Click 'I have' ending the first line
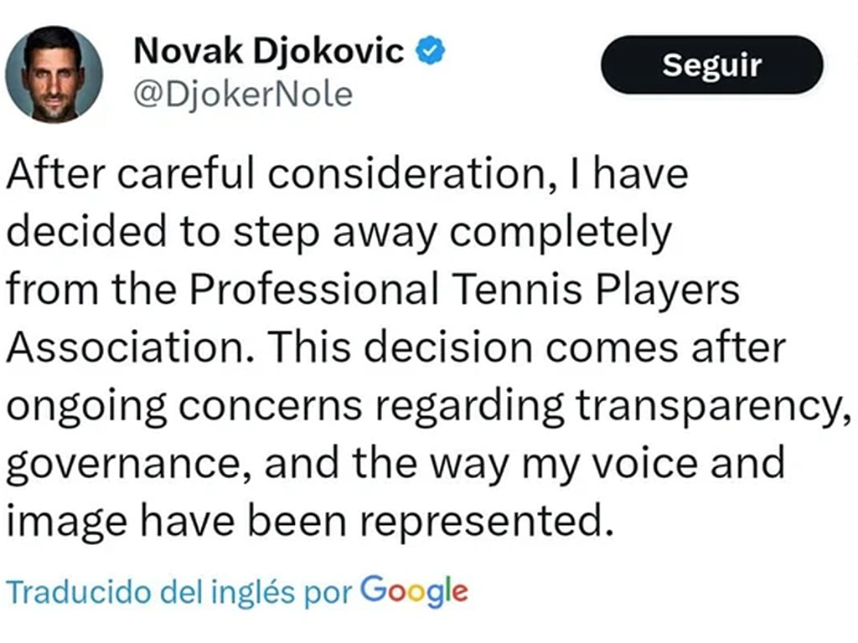The image size is (858, 643). coord(640,174)
